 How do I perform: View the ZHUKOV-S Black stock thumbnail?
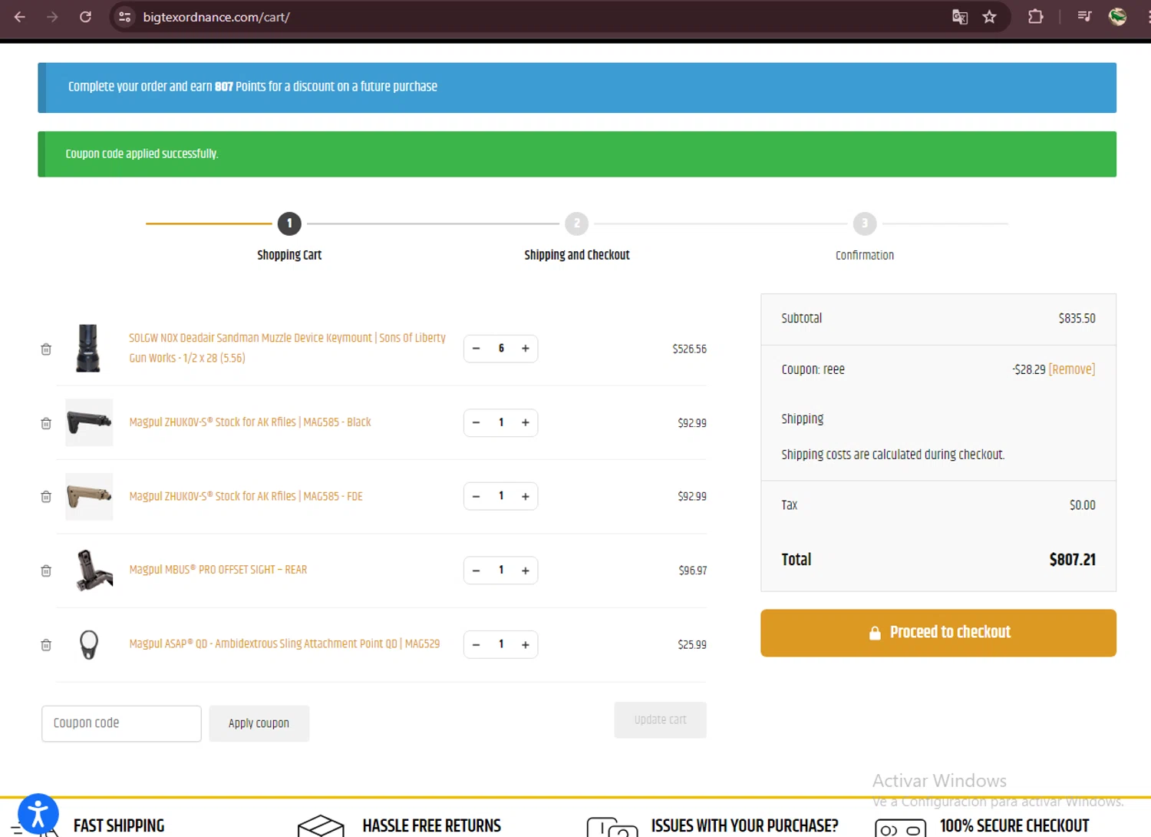point(89,422)
